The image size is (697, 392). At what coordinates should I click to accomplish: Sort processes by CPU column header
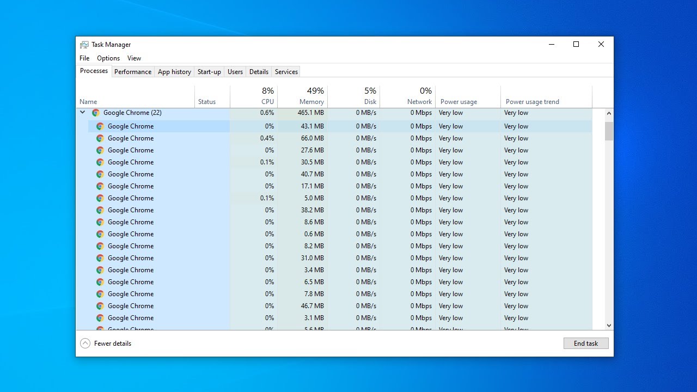(x=254, y=96)
